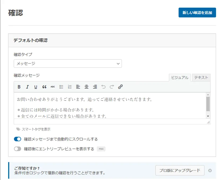Click the プロ版にアップグレード button

180,170
